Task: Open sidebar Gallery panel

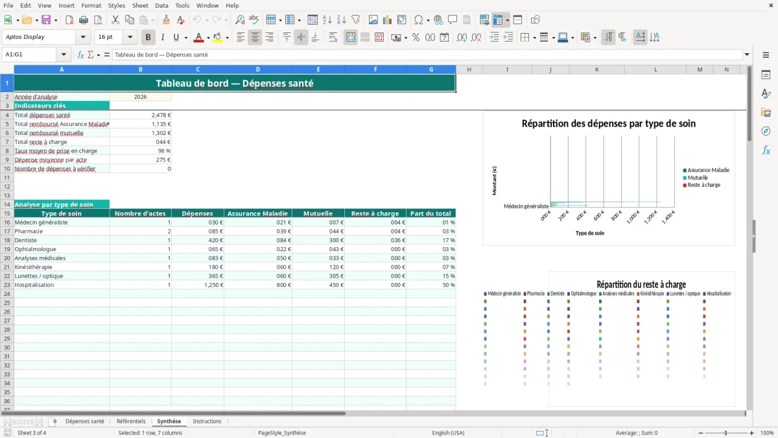Action: (766, 113)
